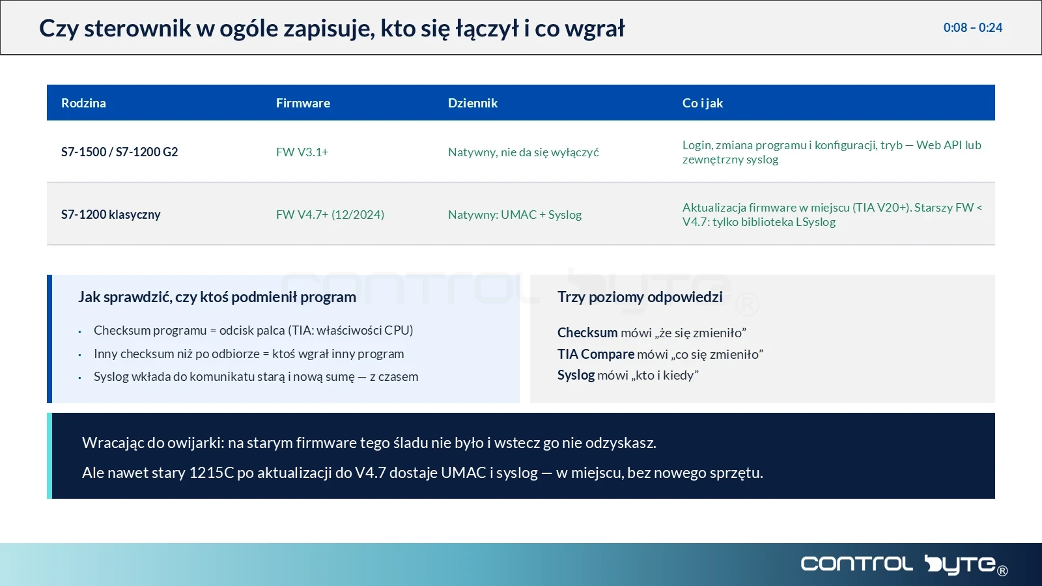Click the 'S7-1200 klasyczny' cell
This screenshot has height=586, width=1042.
pos(111,214)
